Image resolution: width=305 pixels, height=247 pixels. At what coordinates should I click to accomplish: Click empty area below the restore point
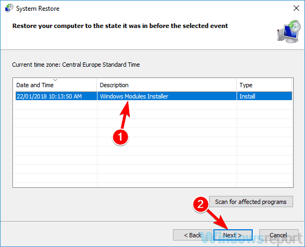pyautogui.click(x=153, y=144)
